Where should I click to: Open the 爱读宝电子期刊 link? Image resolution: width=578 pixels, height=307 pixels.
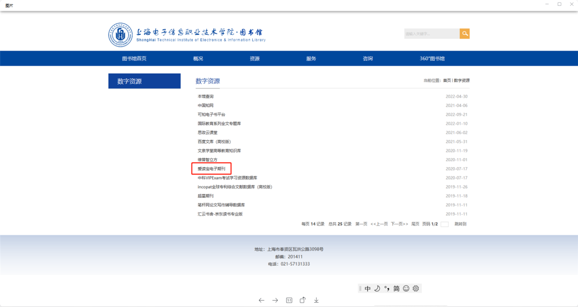coord(211,169)
